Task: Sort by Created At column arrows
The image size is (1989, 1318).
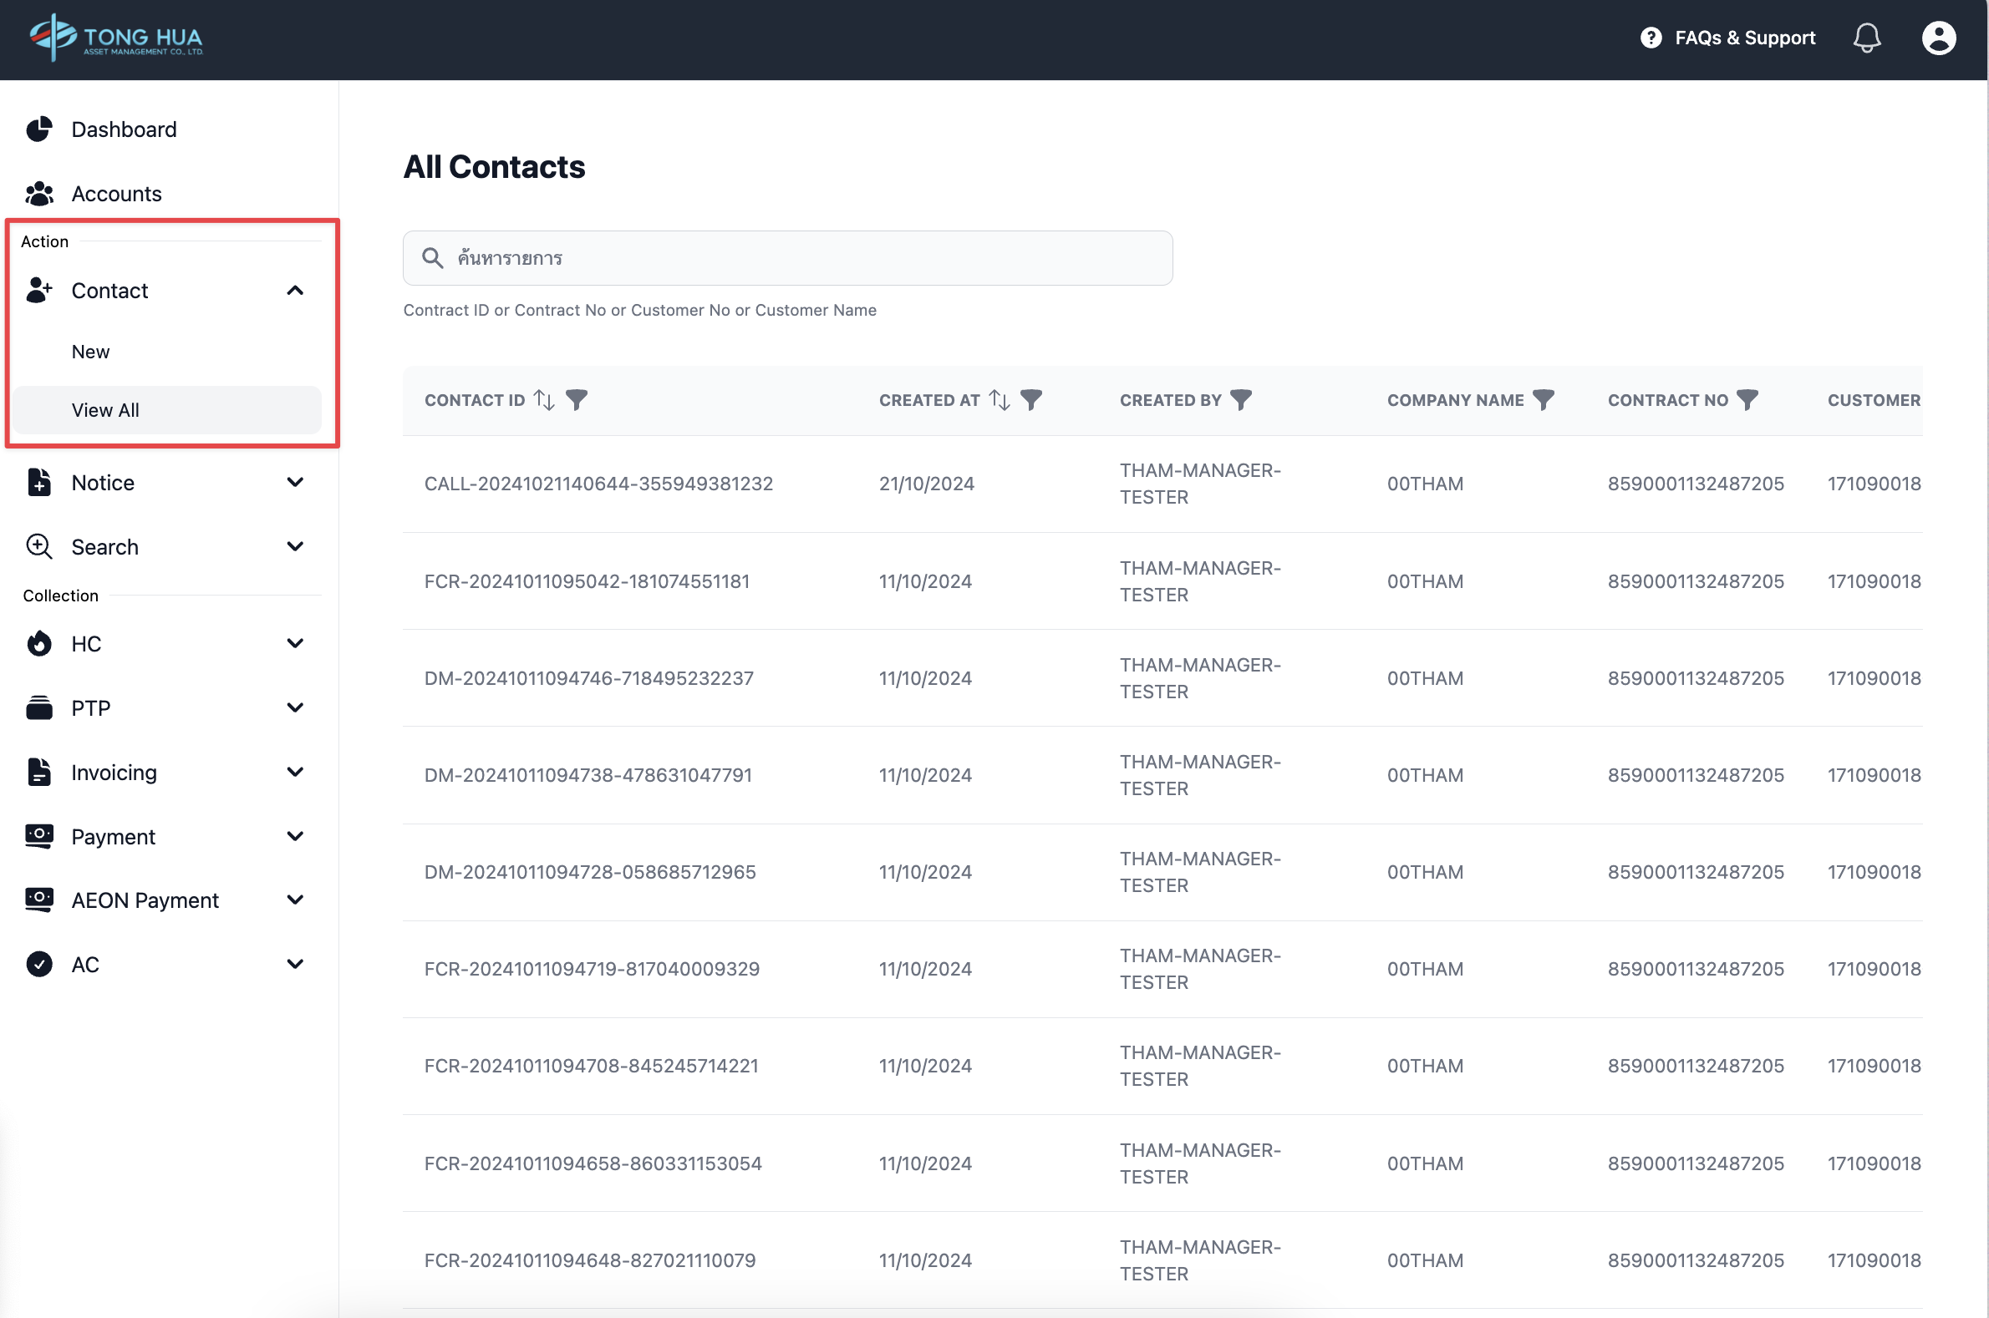Action: pos(999,400)
